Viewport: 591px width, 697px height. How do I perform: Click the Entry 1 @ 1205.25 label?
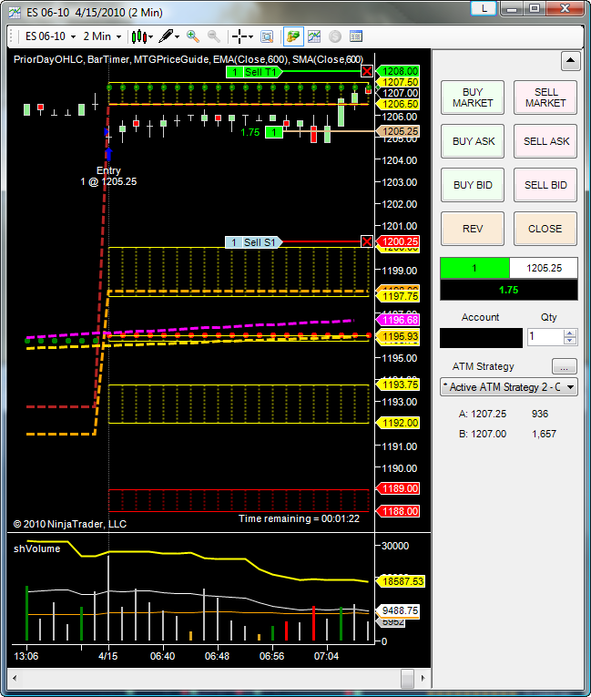pyautogui.click(x=108, y=176)
